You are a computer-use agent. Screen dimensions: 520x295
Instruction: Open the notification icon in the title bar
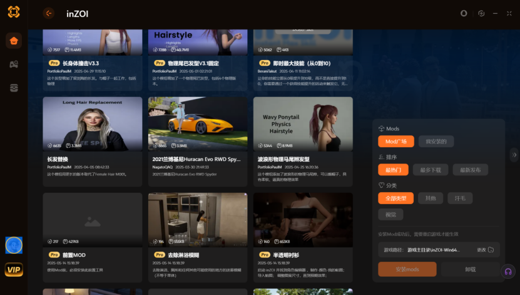tap(464, 13)
